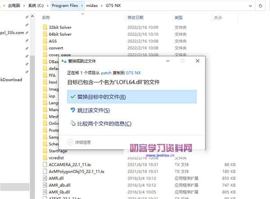Close the 替换或跳过文件 dialog
Image resolution: width=270 pixels, height=199 pixels.
point(198,61)
